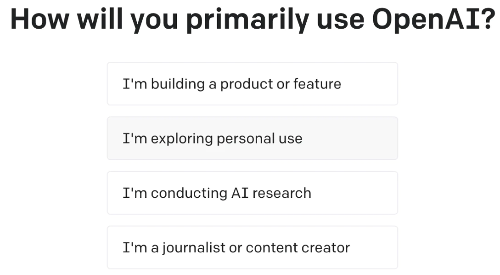Click the word "exploring" in the second option

[x=181, y=138]
